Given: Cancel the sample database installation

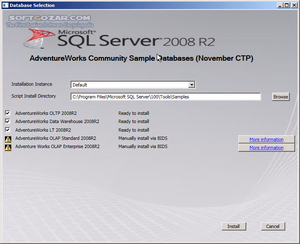Looking at the screenshot, I should point(273,226).
